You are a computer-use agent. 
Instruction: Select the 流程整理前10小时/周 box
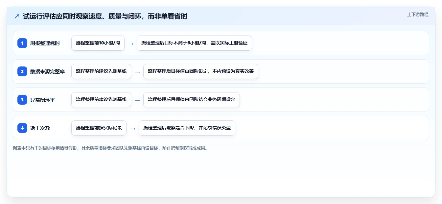pyautogui.click(x=98, y=43)
